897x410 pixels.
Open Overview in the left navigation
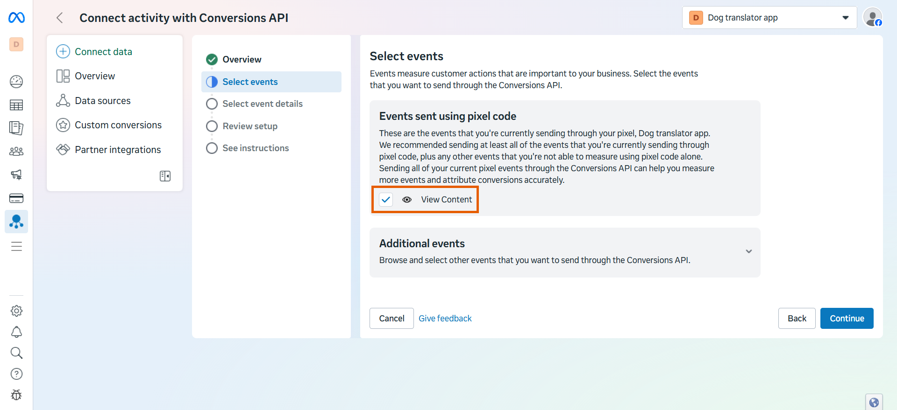[x=95, y=76]
